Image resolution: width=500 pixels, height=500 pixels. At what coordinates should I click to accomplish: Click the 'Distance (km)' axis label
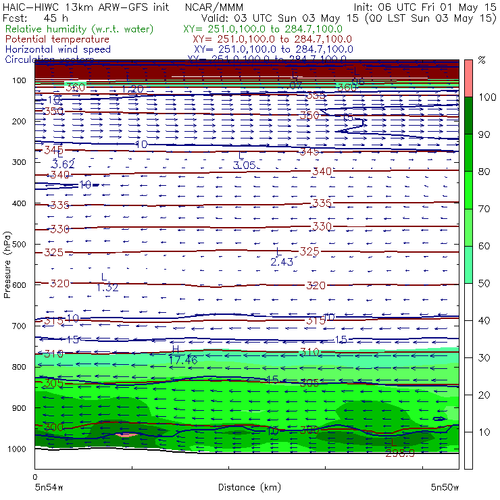tap(249, 487)
